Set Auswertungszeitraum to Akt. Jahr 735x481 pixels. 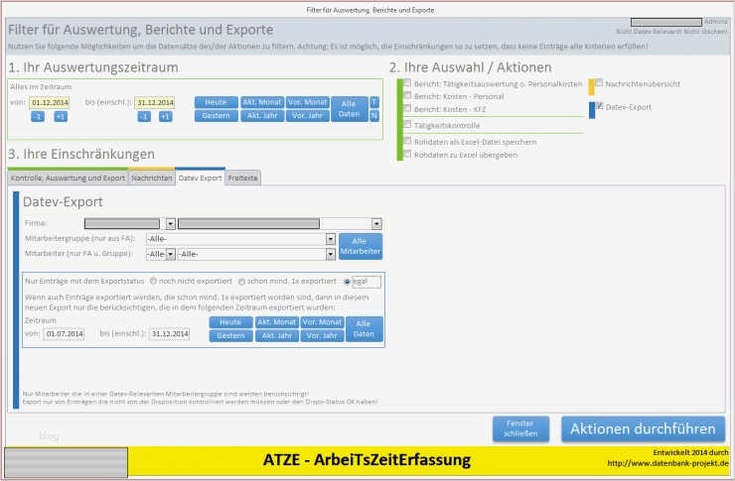click(x=262, y=116)
